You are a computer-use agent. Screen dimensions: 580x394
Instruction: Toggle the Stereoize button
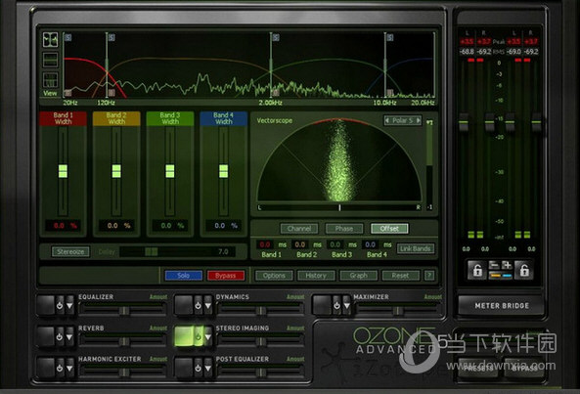70,251
